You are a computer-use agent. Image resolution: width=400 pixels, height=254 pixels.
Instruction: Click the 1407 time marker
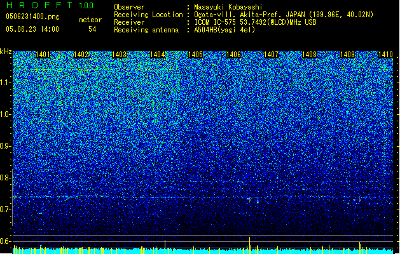tap(271, 55)
